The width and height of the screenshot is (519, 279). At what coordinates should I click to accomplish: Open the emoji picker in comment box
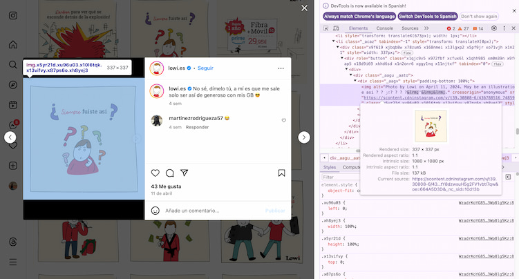tap(155, 211)
